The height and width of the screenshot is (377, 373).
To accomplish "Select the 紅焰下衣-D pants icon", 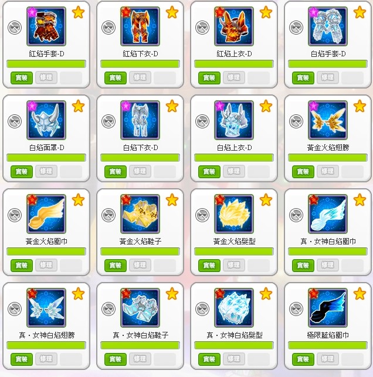I will click(x=140, y=26).
